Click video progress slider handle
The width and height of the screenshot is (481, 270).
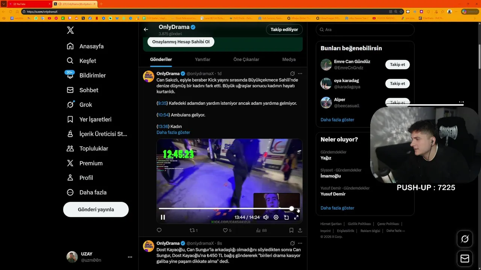[292, 208]
